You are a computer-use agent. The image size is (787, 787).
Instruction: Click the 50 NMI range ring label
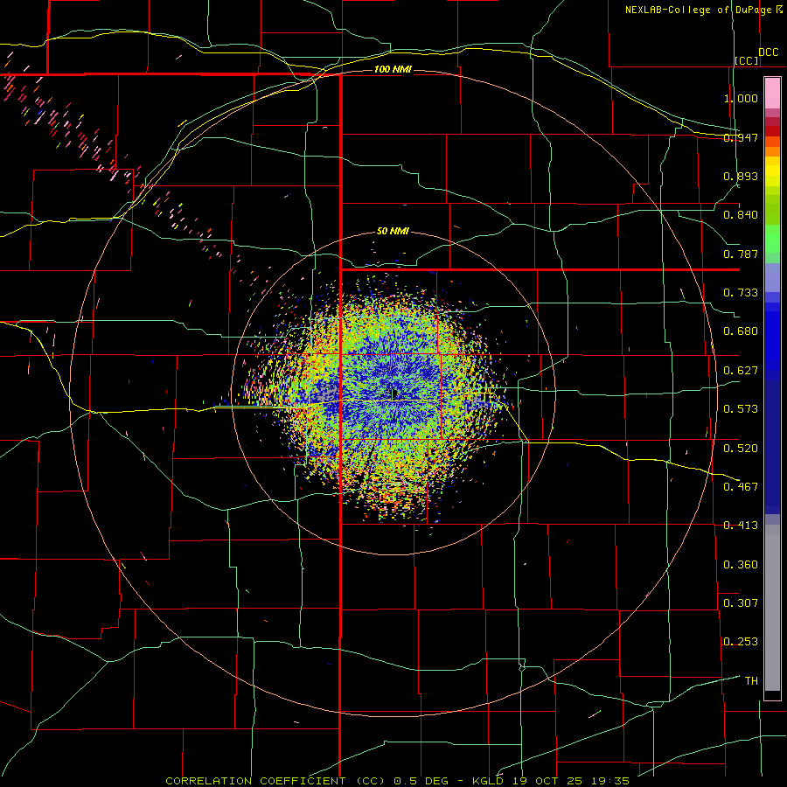393,231
